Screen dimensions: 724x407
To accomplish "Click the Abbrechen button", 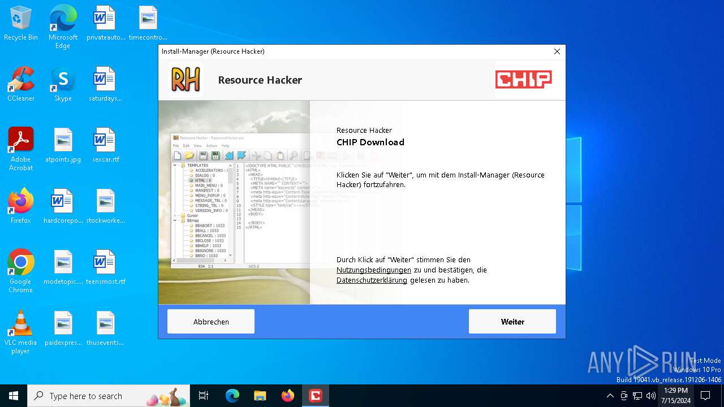I will [x=211, y=322].
